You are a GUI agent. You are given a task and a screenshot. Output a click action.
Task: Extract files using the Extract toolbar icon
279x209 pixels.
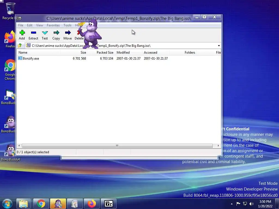click(x=33, y=35)
